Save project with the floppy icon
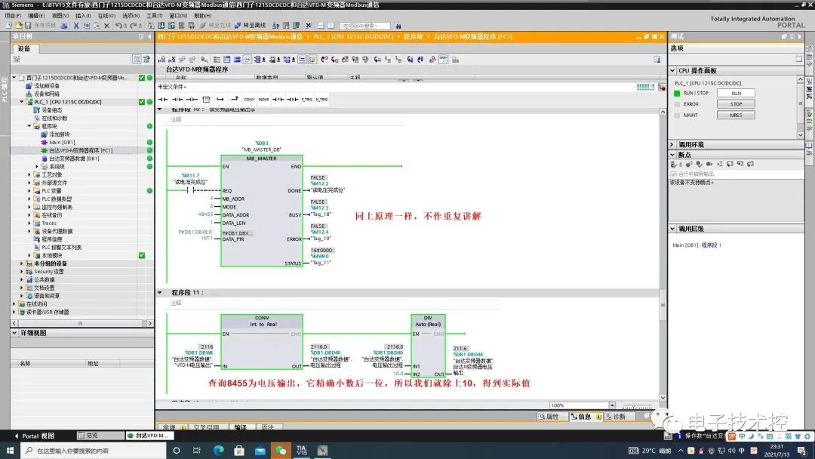This screenshot has width=815, height=459. coord(28,26)
